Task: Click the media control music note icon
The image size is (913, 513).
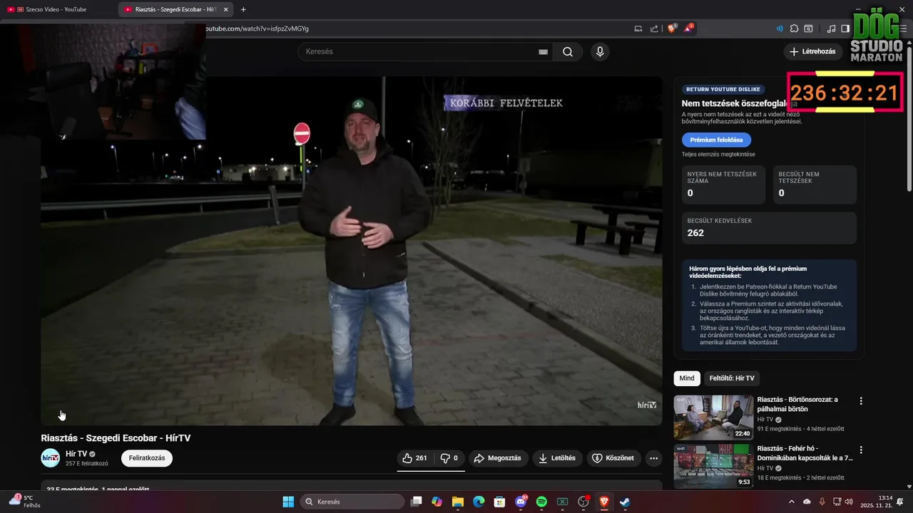Action: (x=831, y=28)
